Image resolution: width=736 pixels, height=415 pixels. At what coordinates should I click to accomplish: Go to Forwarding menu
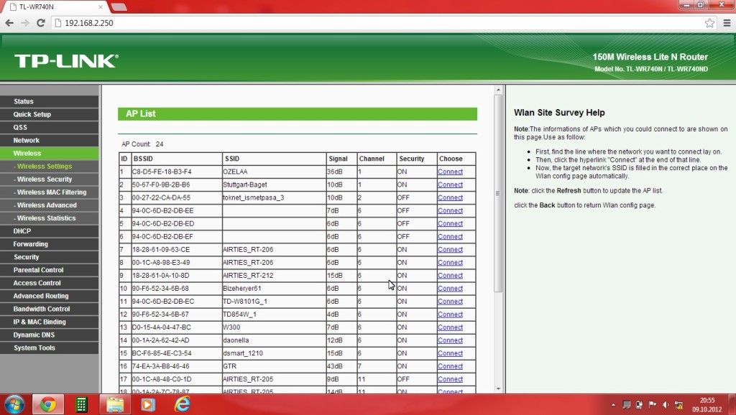click(x=50, y=244)
